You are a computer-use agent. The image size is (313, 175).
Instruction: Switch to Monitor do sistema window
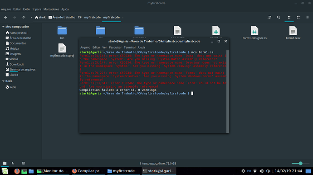click(x=53, y=171)
